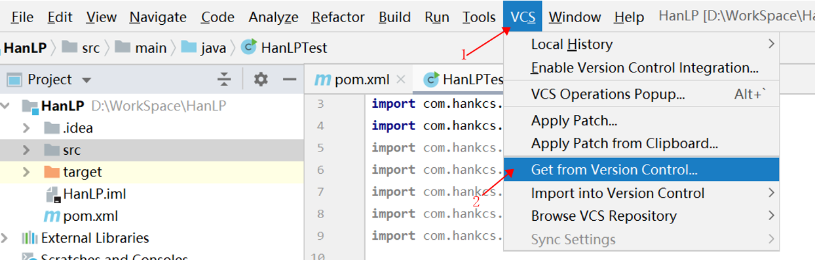Click the collapse all icon in Project panel

(224, 80)
